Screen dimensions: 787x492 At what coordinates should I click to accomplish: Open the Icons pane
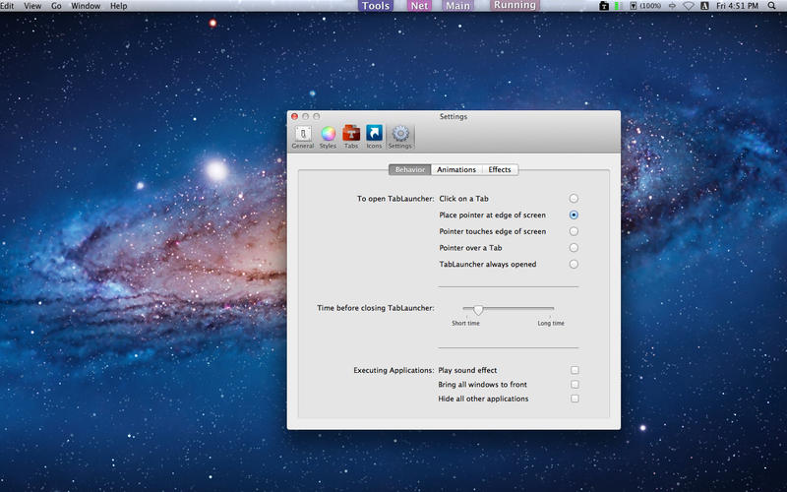coord(374,135)
